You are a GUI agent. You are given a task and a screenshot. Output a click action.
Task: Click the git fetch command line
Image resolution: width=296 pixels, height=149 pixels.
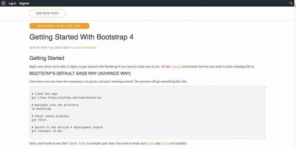(x=39, y=120)
